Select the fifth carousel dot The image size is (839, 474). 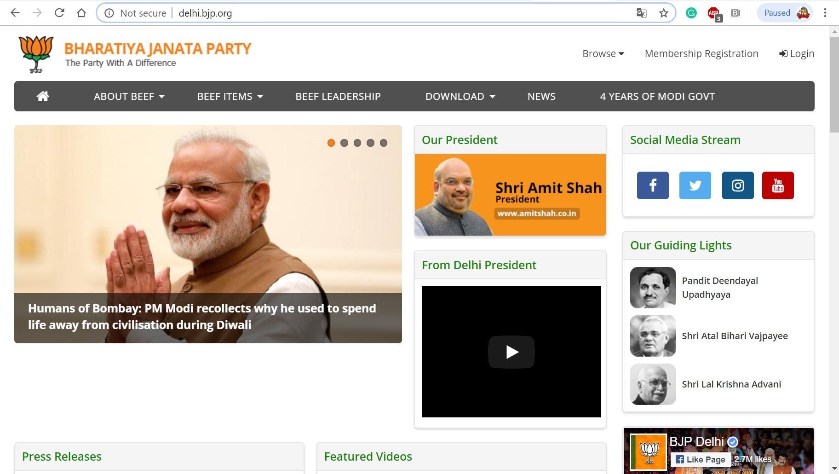384,143
